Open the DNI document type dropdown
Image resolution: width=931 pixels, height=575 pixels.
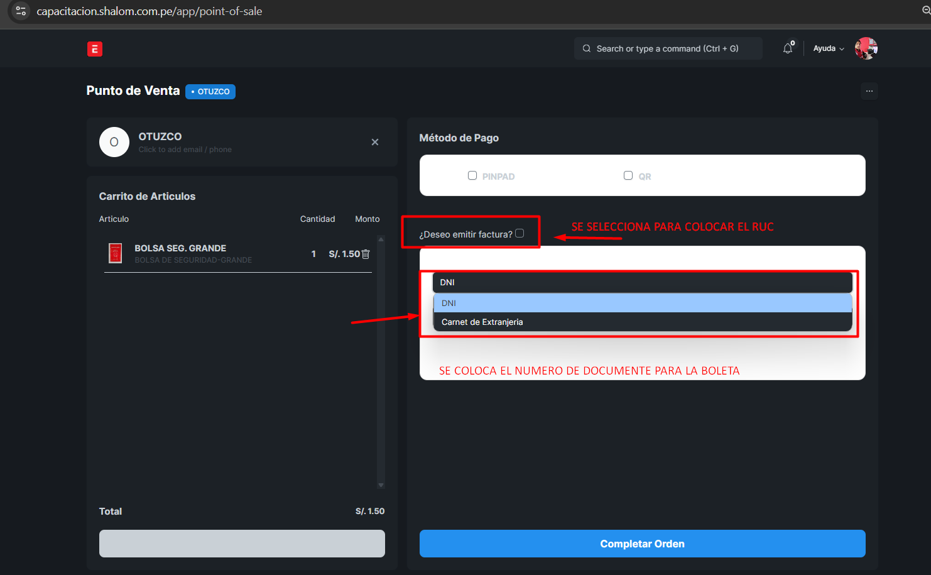click(x=642, y=282)
